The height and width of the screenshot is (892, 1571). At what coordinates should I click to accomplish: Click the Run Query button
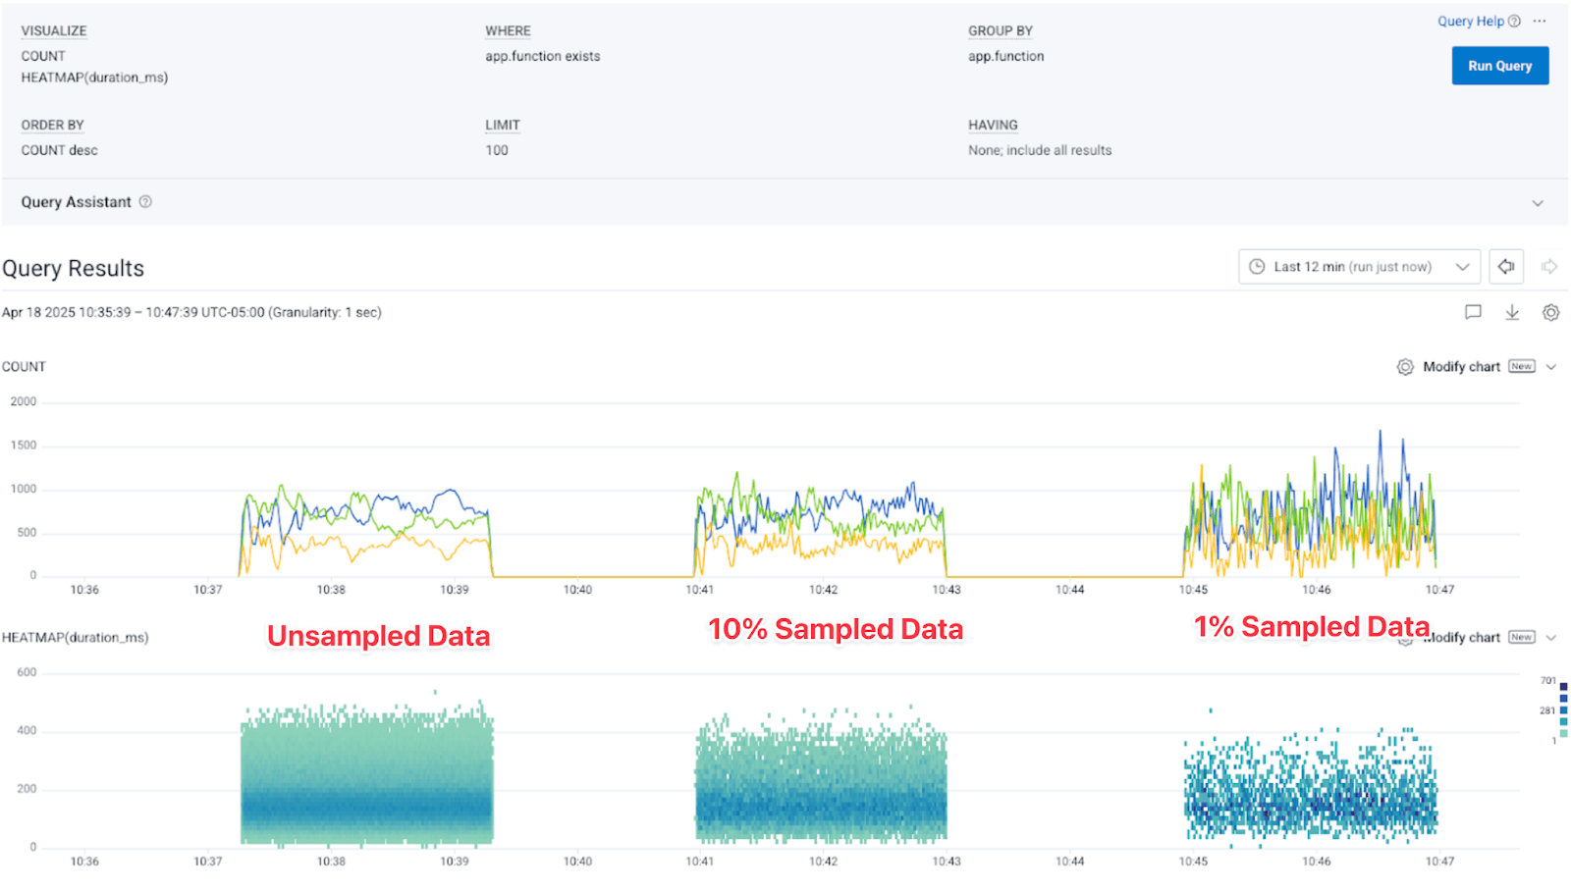pyautogui.click(x=1499, y=66)
